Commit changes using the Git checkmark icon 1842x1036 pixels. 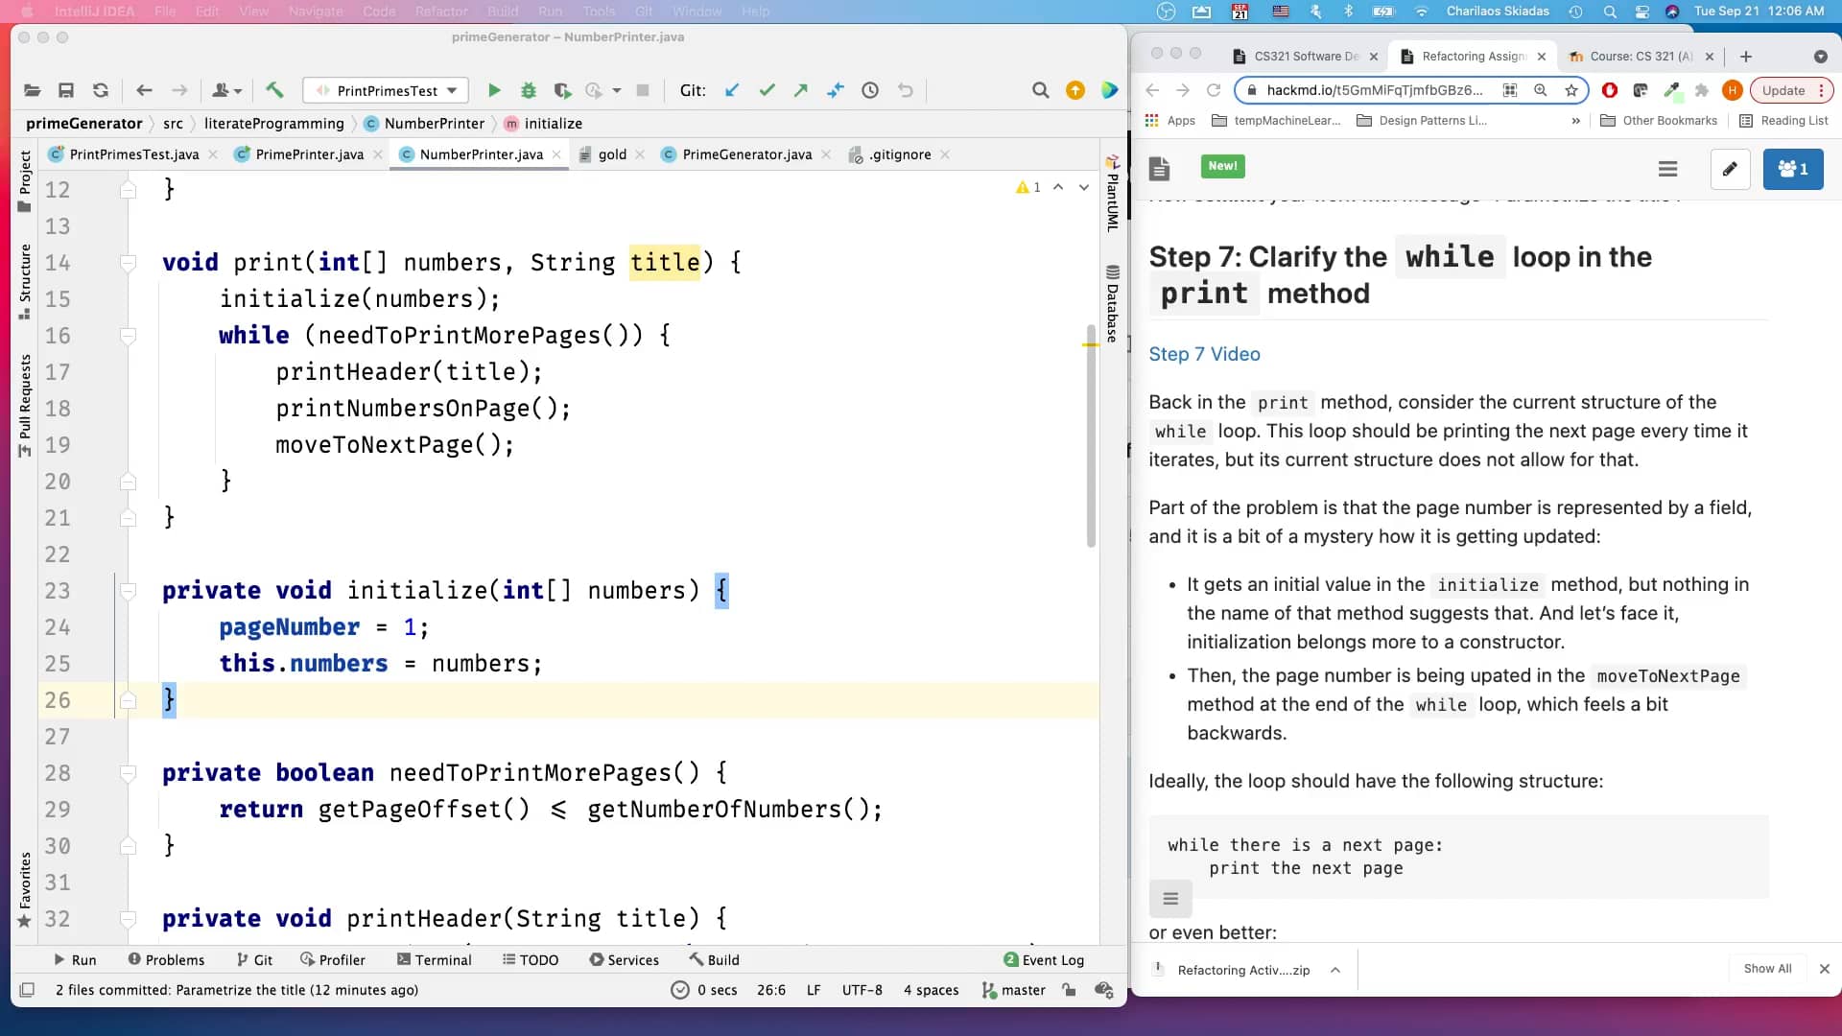tap(767, 90)
